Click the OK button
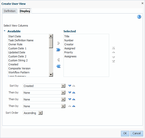 (125, 133)
